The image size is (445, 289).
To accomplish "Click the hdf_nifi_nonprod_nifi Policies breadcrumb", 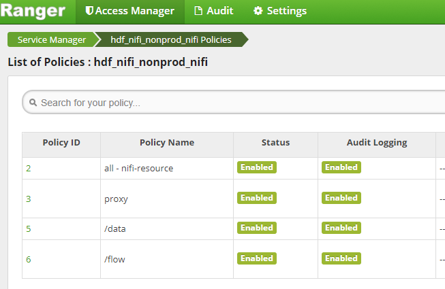I will (170, 40).
